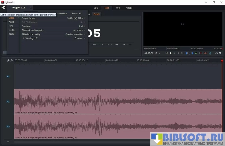225x146 pixels.
Task: Toggle the A2 audio track
Action: 8,127
